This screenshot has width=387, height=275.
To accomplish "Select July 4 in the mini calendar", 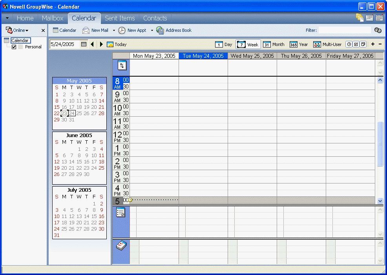I will 64,210.
